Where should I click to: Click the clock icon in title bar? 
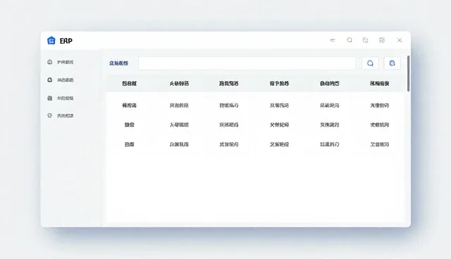click(365, 40)
